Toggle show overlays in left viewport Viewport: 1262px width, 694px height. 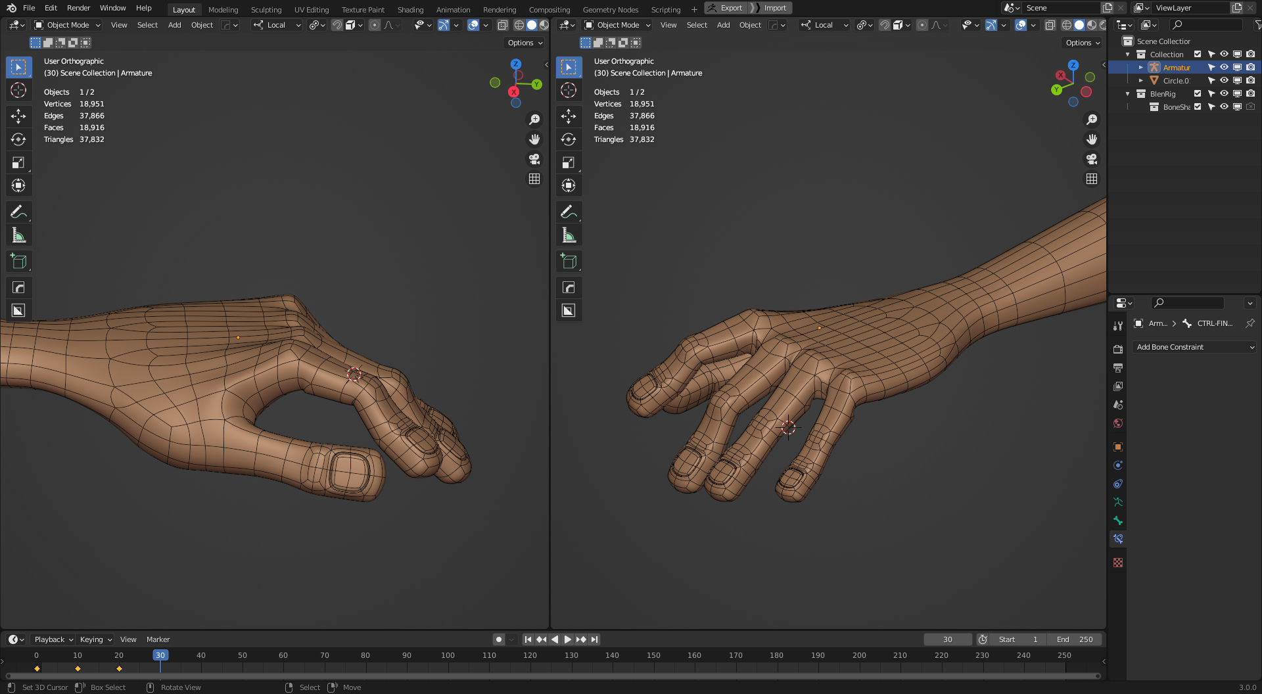[473, 25]
